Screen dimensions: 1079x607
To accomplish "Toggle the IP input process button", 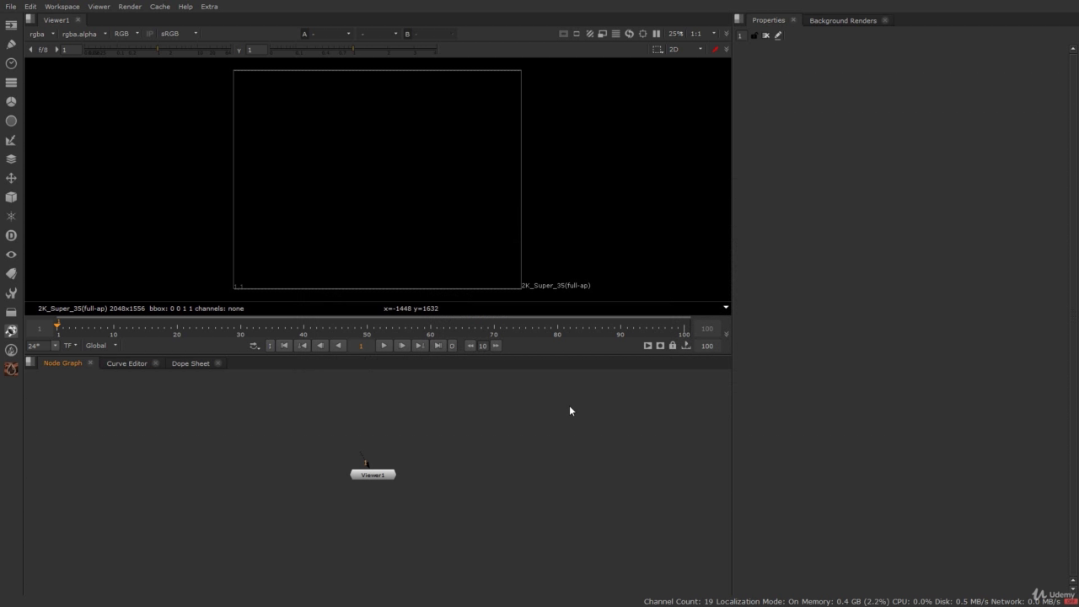I will (150, 34).
